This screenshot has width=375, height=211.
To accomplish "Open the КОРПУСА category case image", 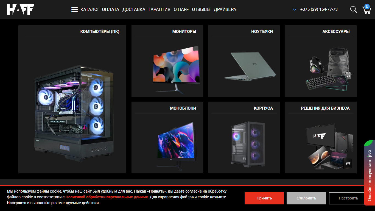I will tap(248, 145).
